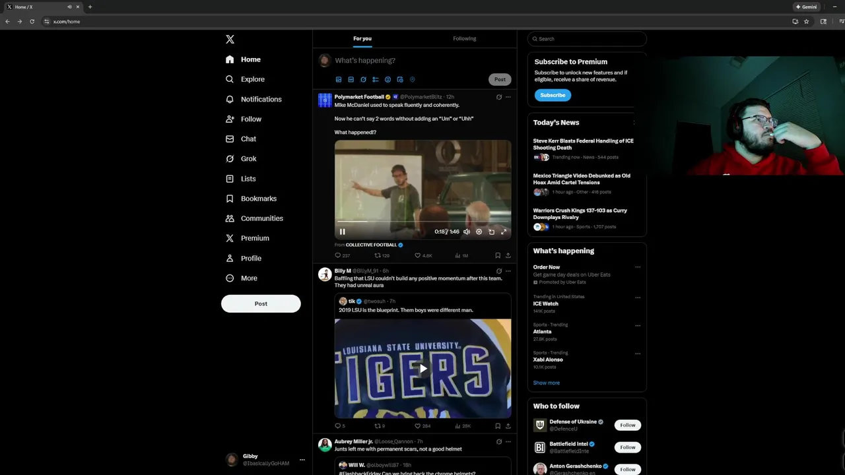Open more options on Billy M post
Image resolution: width=845 pixels, height=475 pixels.
coord(508,271)
